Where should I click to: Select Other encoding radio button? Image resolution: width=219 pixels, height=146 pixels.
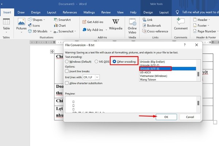(114, 62)
